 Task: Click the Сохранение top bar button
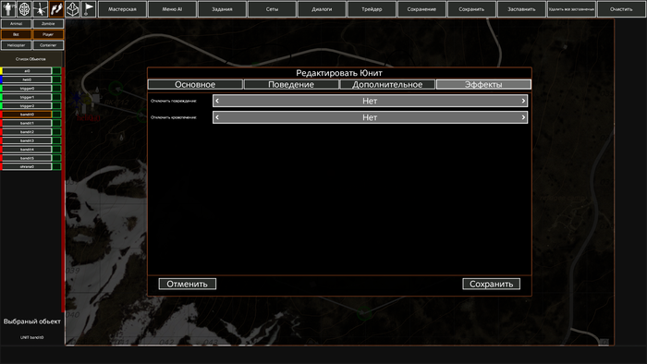tap(421, 9)
